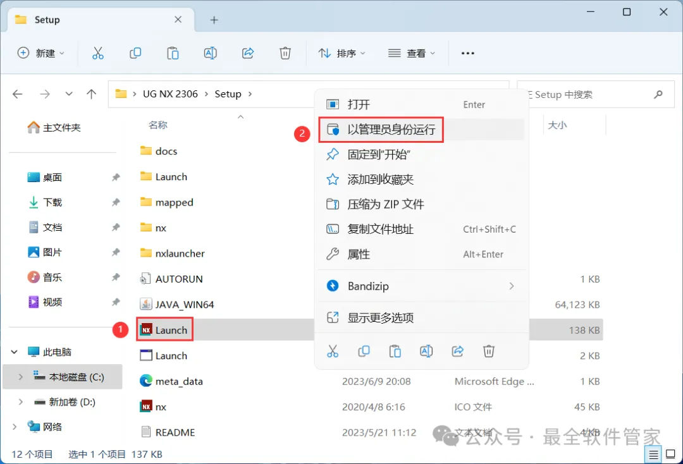683x464 pixels.
Task: Open 主文件夹 in the navigation pane
Action: 54,128
